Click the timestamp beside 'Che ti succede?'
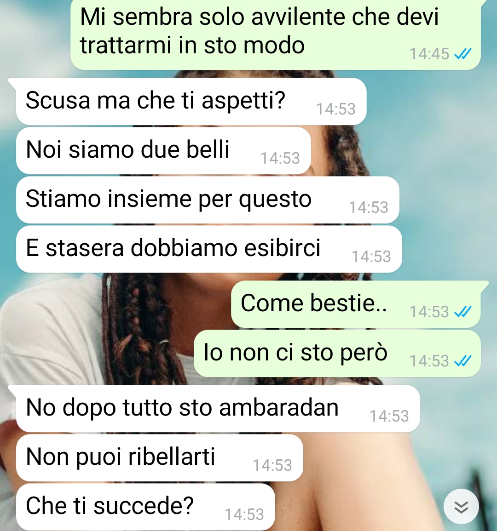 (244, 514)
